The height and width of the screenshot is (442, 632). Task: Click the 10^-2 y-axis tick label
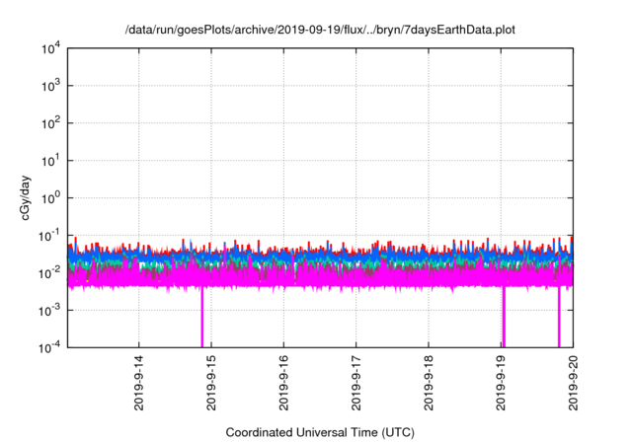coord(49,273)
